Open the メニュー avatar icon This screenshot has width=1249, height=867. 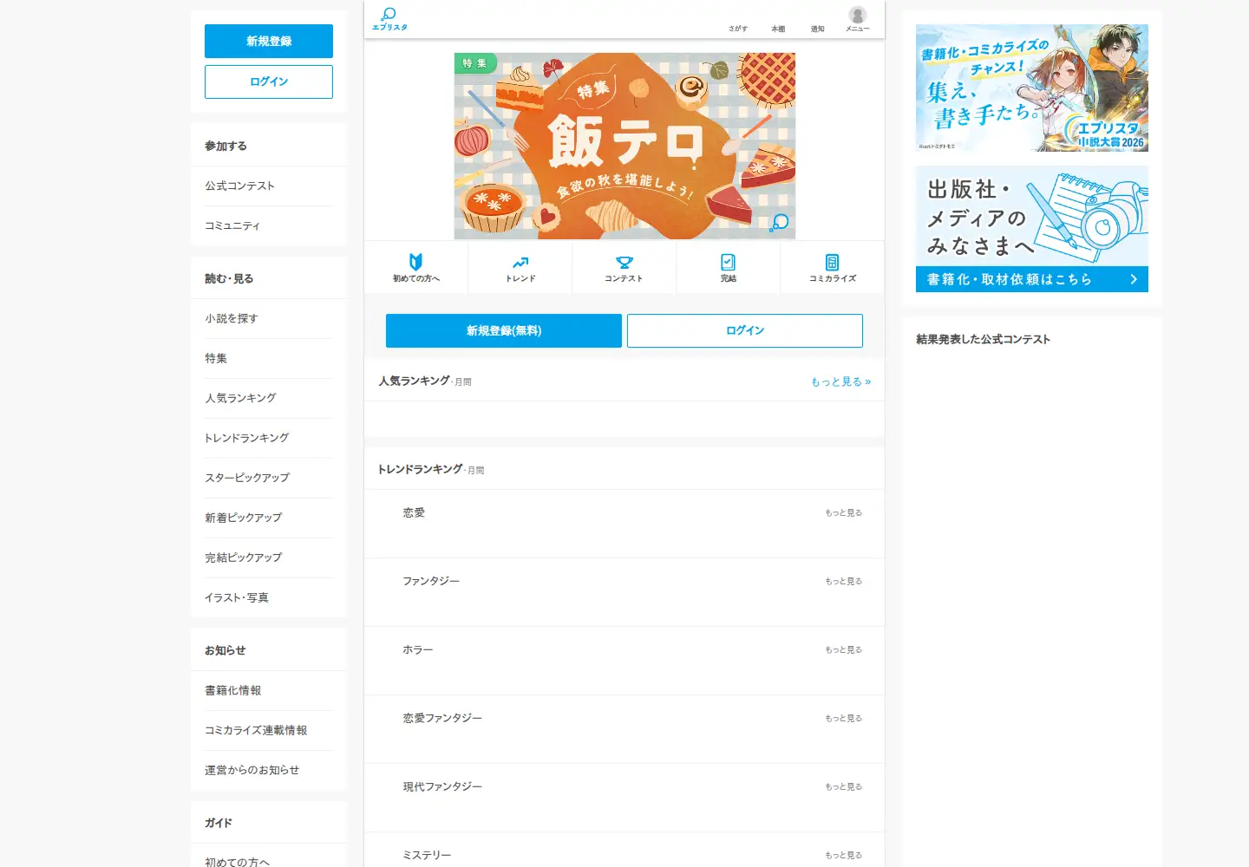coord(858,15)
